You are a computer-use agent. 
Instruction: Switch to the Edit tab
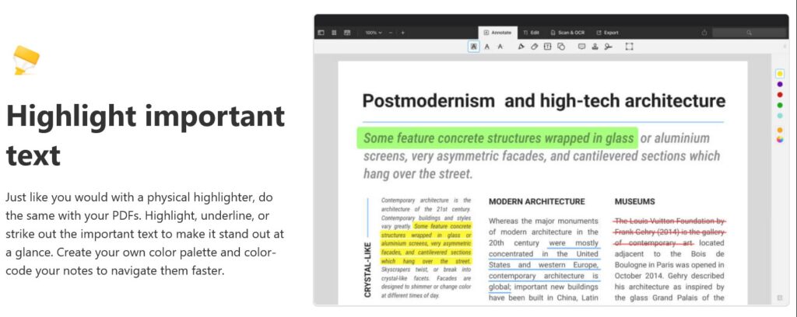(531, 33)
